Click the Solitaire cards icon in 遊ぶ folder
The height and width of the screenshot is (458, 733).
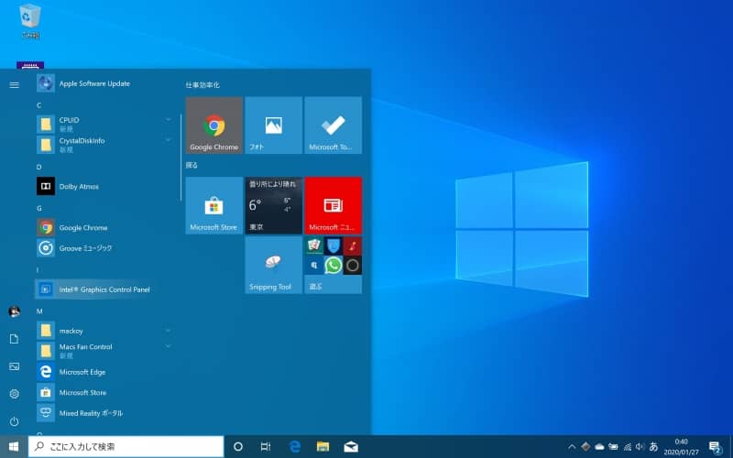pyautogui.click(x=314, y=246)
